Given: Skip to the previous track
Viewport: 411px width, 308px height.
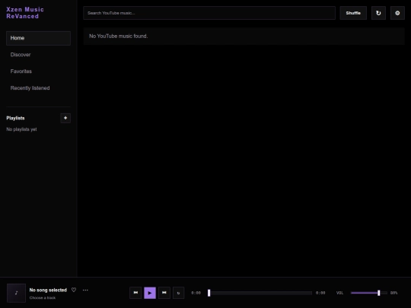Looking at the screenshot, I should (135, 293).
